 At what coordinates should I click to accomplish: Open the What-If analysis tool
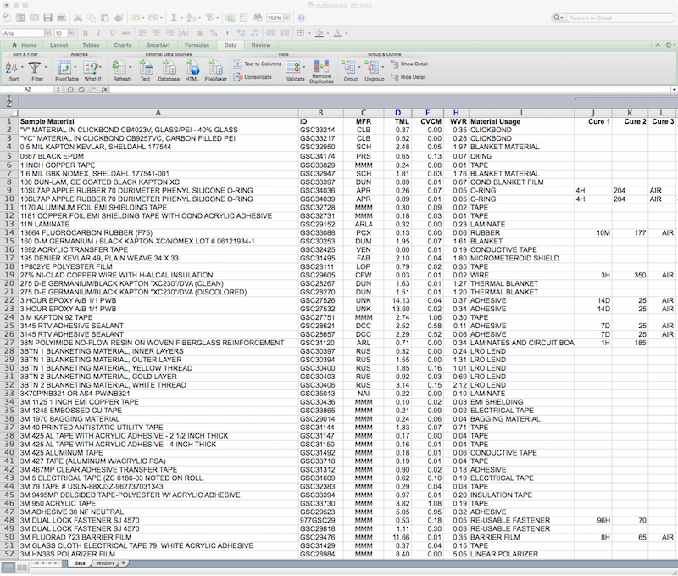(92, 70)
